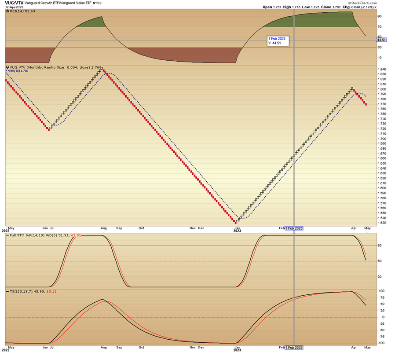The height and width of the screenshot is (352, 395).
Task: Click the Close 1.767 value
Action: click(x=331, y=7)
